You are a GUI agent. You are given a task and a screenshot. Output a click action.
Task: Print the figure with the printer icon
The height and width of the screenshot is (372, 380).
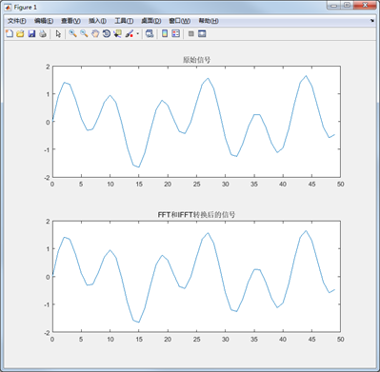(x=43, y=33)
